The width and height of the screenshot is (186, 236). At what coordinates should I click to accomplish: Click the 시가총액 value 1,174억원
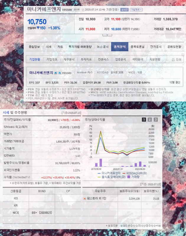[x=75, y=149]
